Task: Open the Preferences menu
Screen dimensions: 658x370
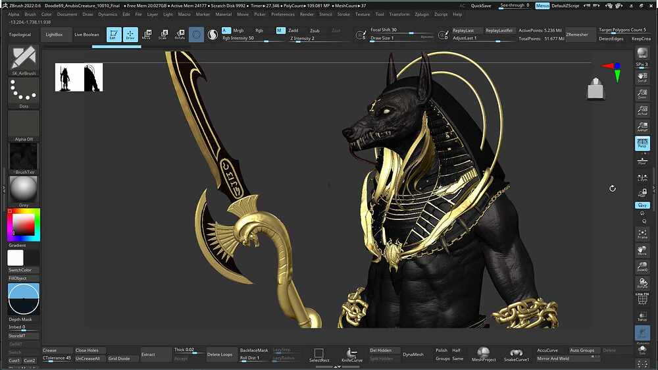Action: [283, 14]
